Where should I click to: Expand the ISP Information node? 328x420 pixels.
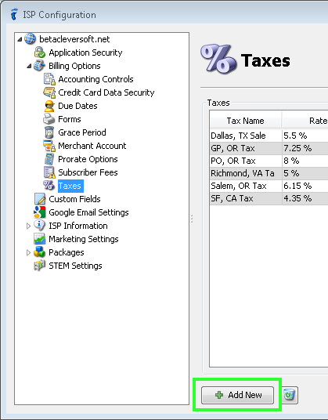pos(28,226)
